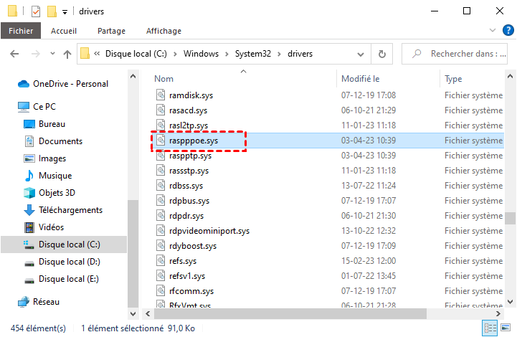Open Vidéos in the navigation pane
517x337 pixels.
coord(44,227)
